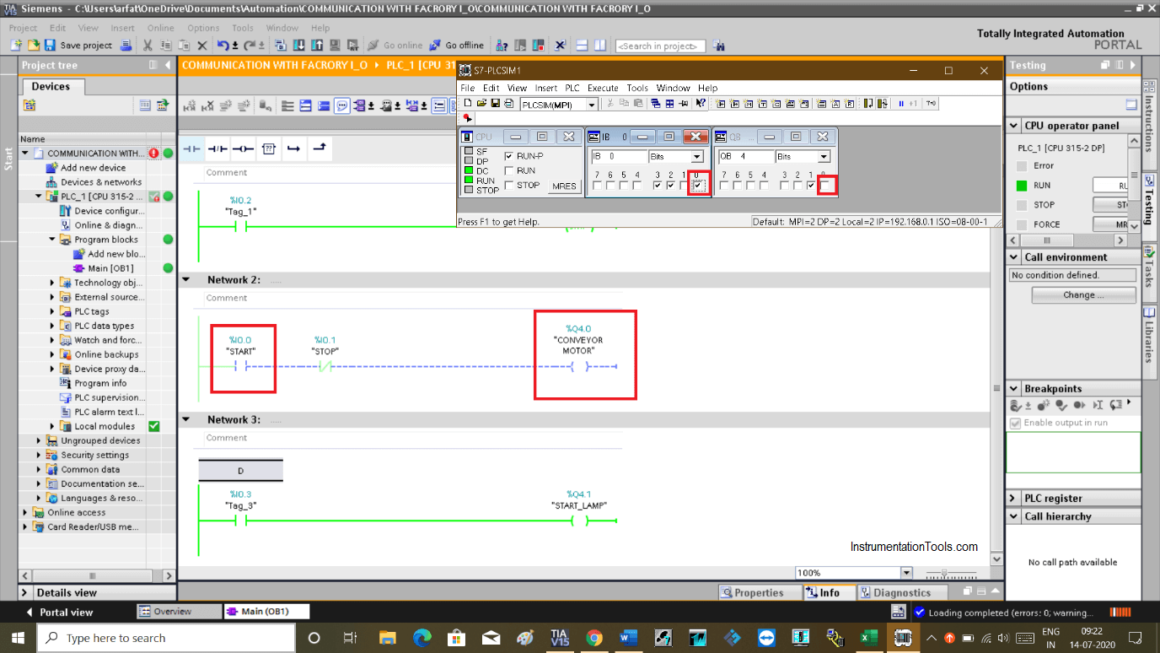The image size is (1160, 653).
Task: Open Excel from the taskbar
Action: 869,638
